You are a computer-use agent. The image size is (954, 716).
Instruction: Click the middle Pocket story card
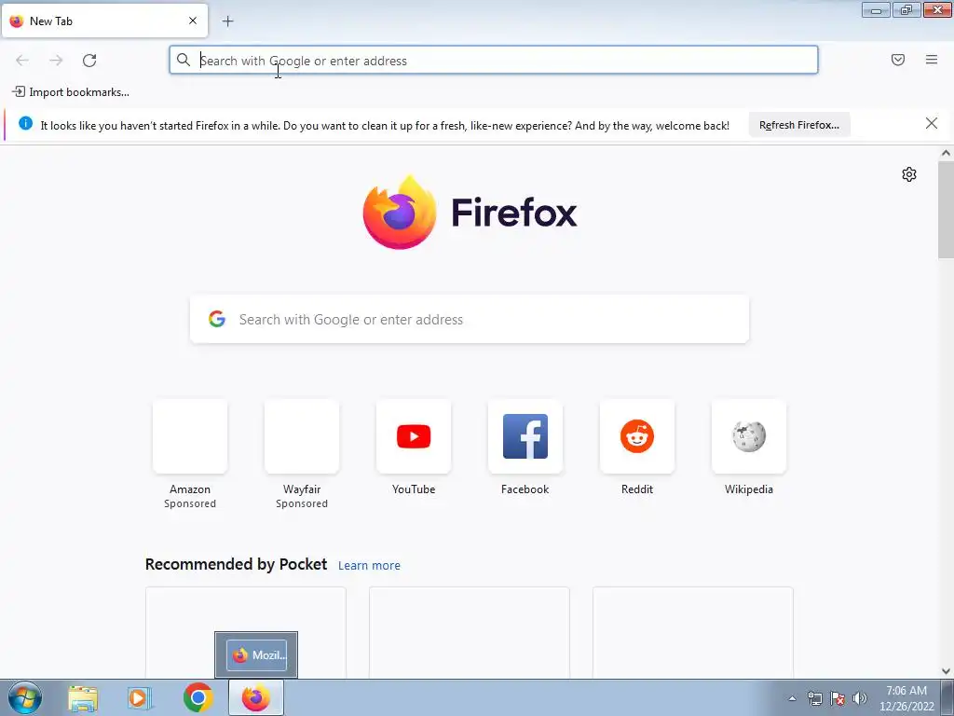470,632
